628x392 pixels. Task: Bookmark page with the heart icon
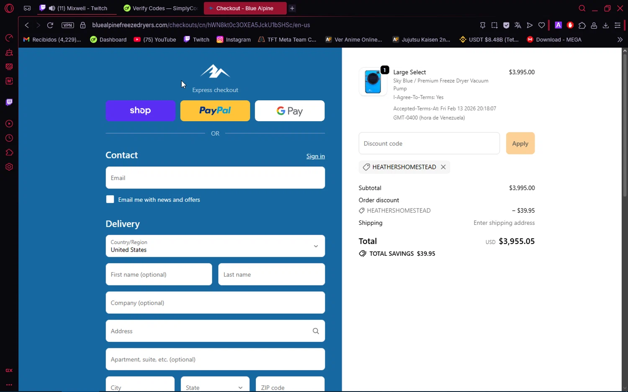(x=542, y=25)
